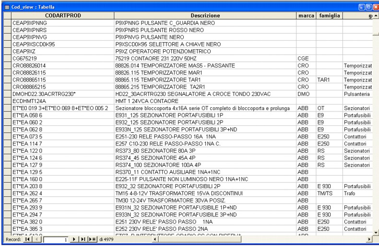Click marca cell CGE
The image size is (379, 246).
[306, 58]
